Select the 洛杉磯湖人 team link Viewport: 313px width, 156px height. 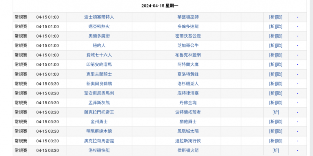[x=188, y=84]
